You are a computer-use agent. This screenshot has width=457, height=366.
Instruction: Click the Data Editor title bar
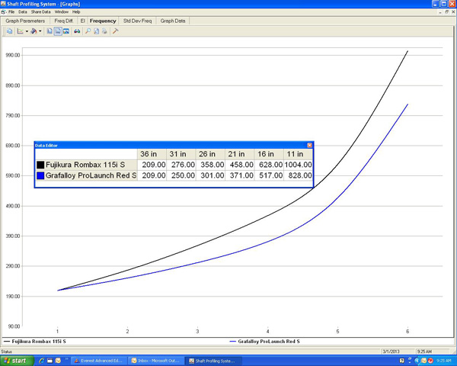tap(174, 146)
